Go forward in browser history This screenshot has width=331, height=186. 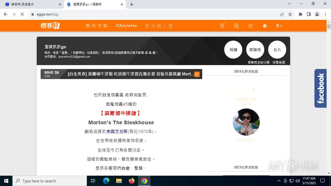[x=14, y=14]
